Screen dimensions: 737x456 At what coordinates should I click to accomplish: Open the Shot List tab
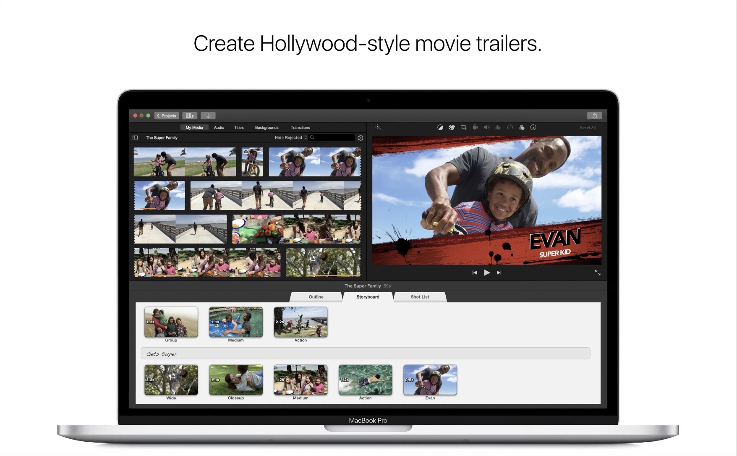420,297
